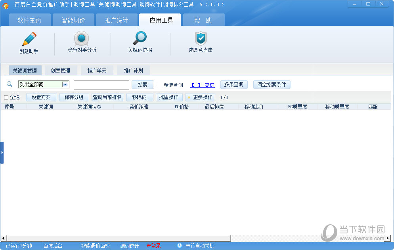Click the red 未登录 status text

(x=153, y=246)
